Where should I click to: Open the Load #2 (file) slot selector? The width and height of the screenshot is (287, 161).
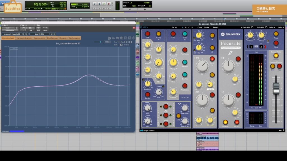point(40,34)
